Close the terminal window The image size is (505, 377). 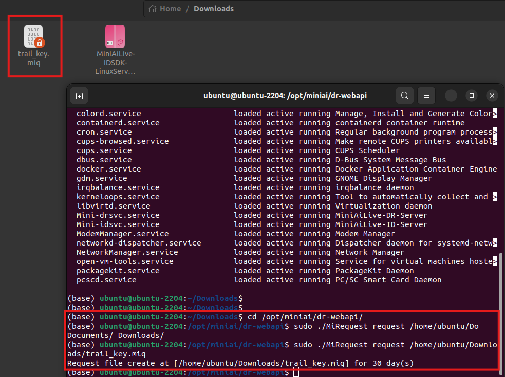pyautogui.click(x=492, y=96)
